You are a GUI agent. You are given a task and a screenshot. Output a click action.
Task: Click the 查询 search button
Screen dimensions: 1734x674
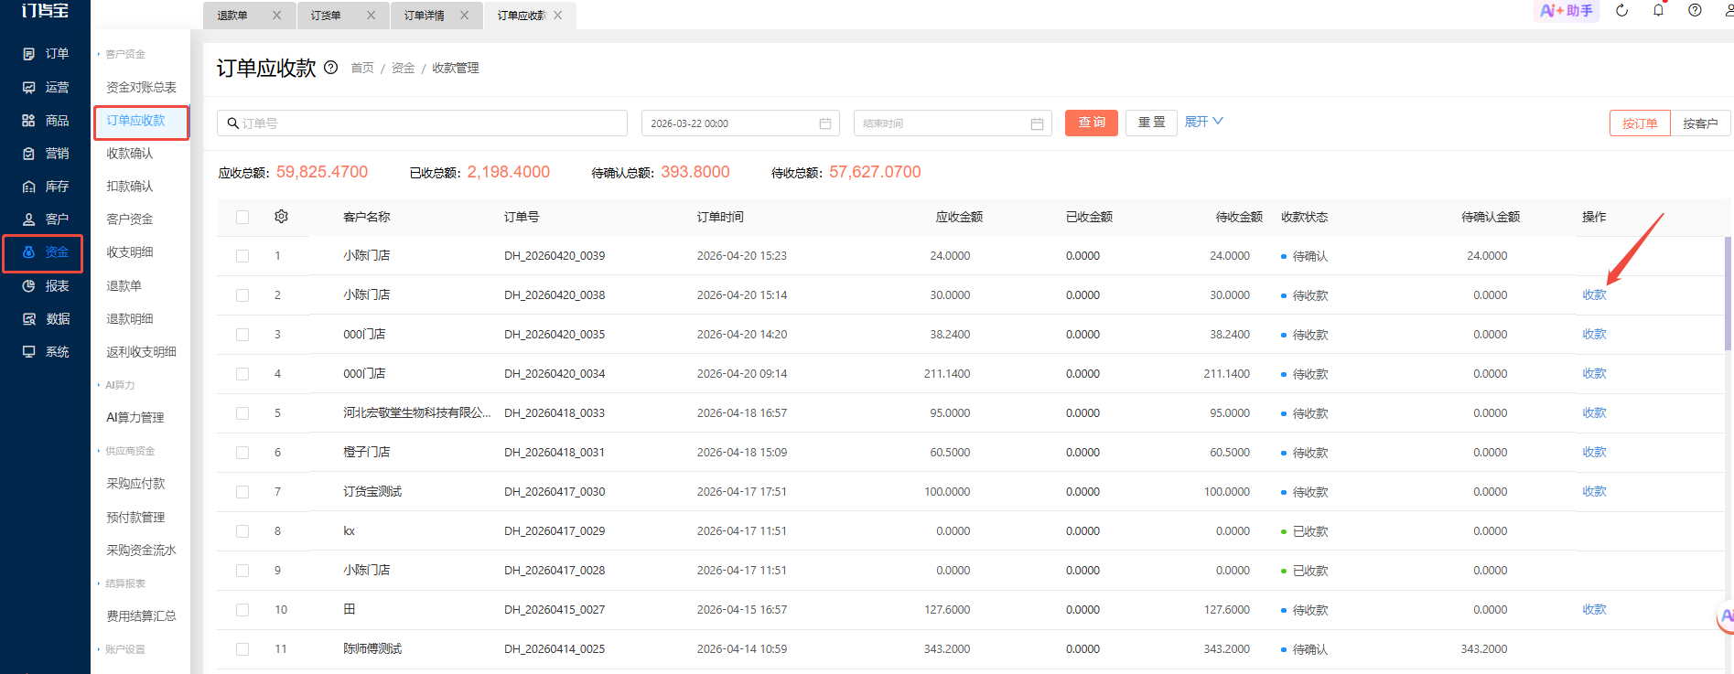click(1091, 123)
